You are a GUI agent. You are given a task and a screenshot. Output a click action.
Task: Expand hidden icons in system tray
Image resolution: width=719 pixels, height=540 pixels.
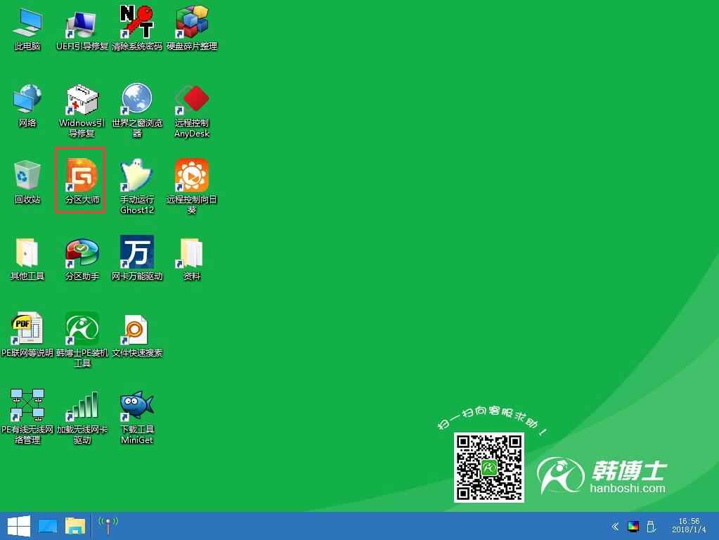614,525
